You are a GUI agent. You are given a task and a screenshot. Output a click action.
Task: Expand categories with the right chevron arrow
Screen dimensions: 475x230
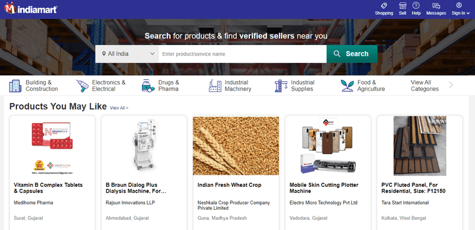click(451, 85)
